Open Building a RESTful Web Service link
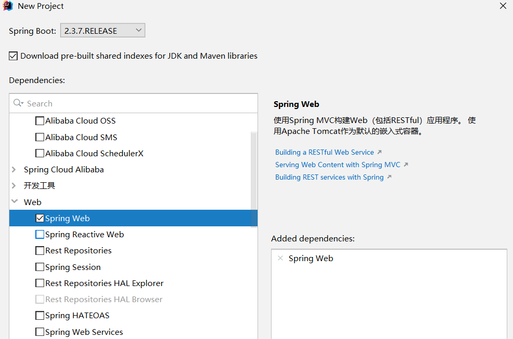 [x=324, y=152]
